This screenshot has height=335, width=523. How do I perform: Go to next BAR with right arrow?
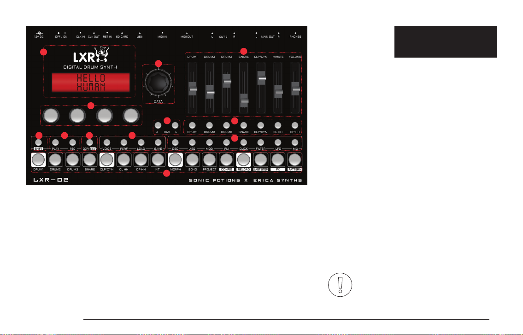[175, 125]
